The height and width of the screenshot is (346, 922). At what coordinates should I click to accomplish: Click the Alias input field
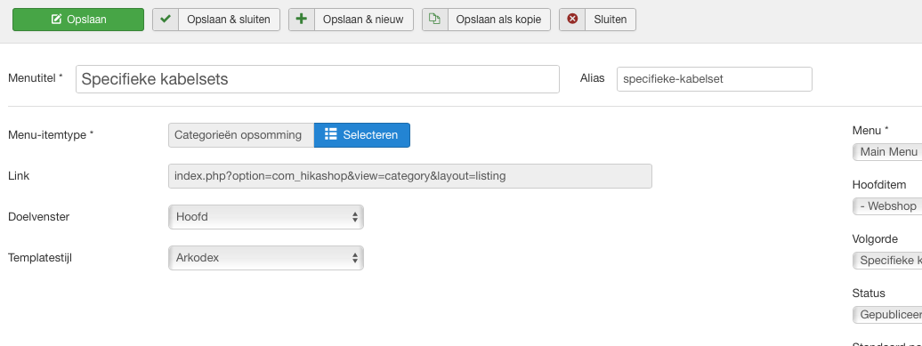(715, 79)
